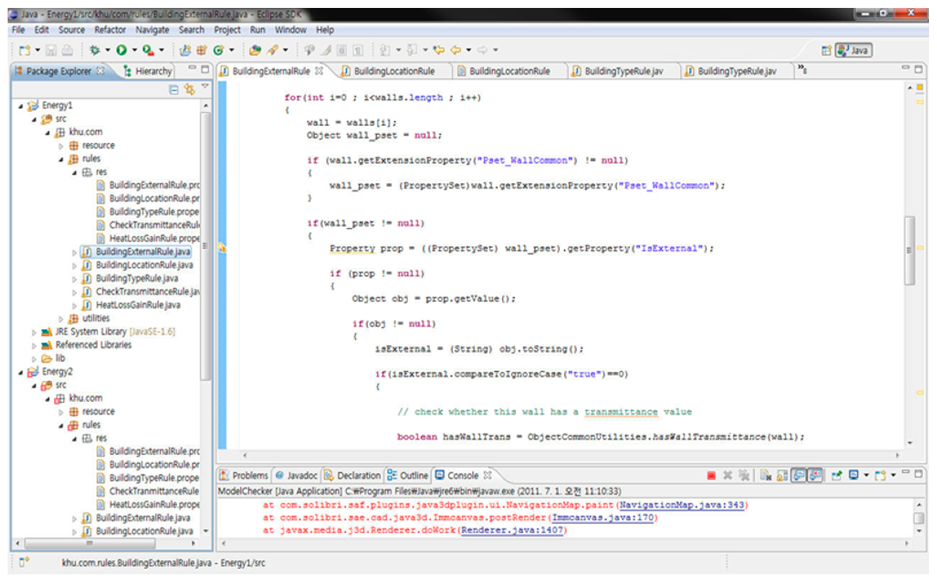Toggle Link with Editor in Package Explorer
Viewport: 937px width, 584px height.
[x=190, y=90]
